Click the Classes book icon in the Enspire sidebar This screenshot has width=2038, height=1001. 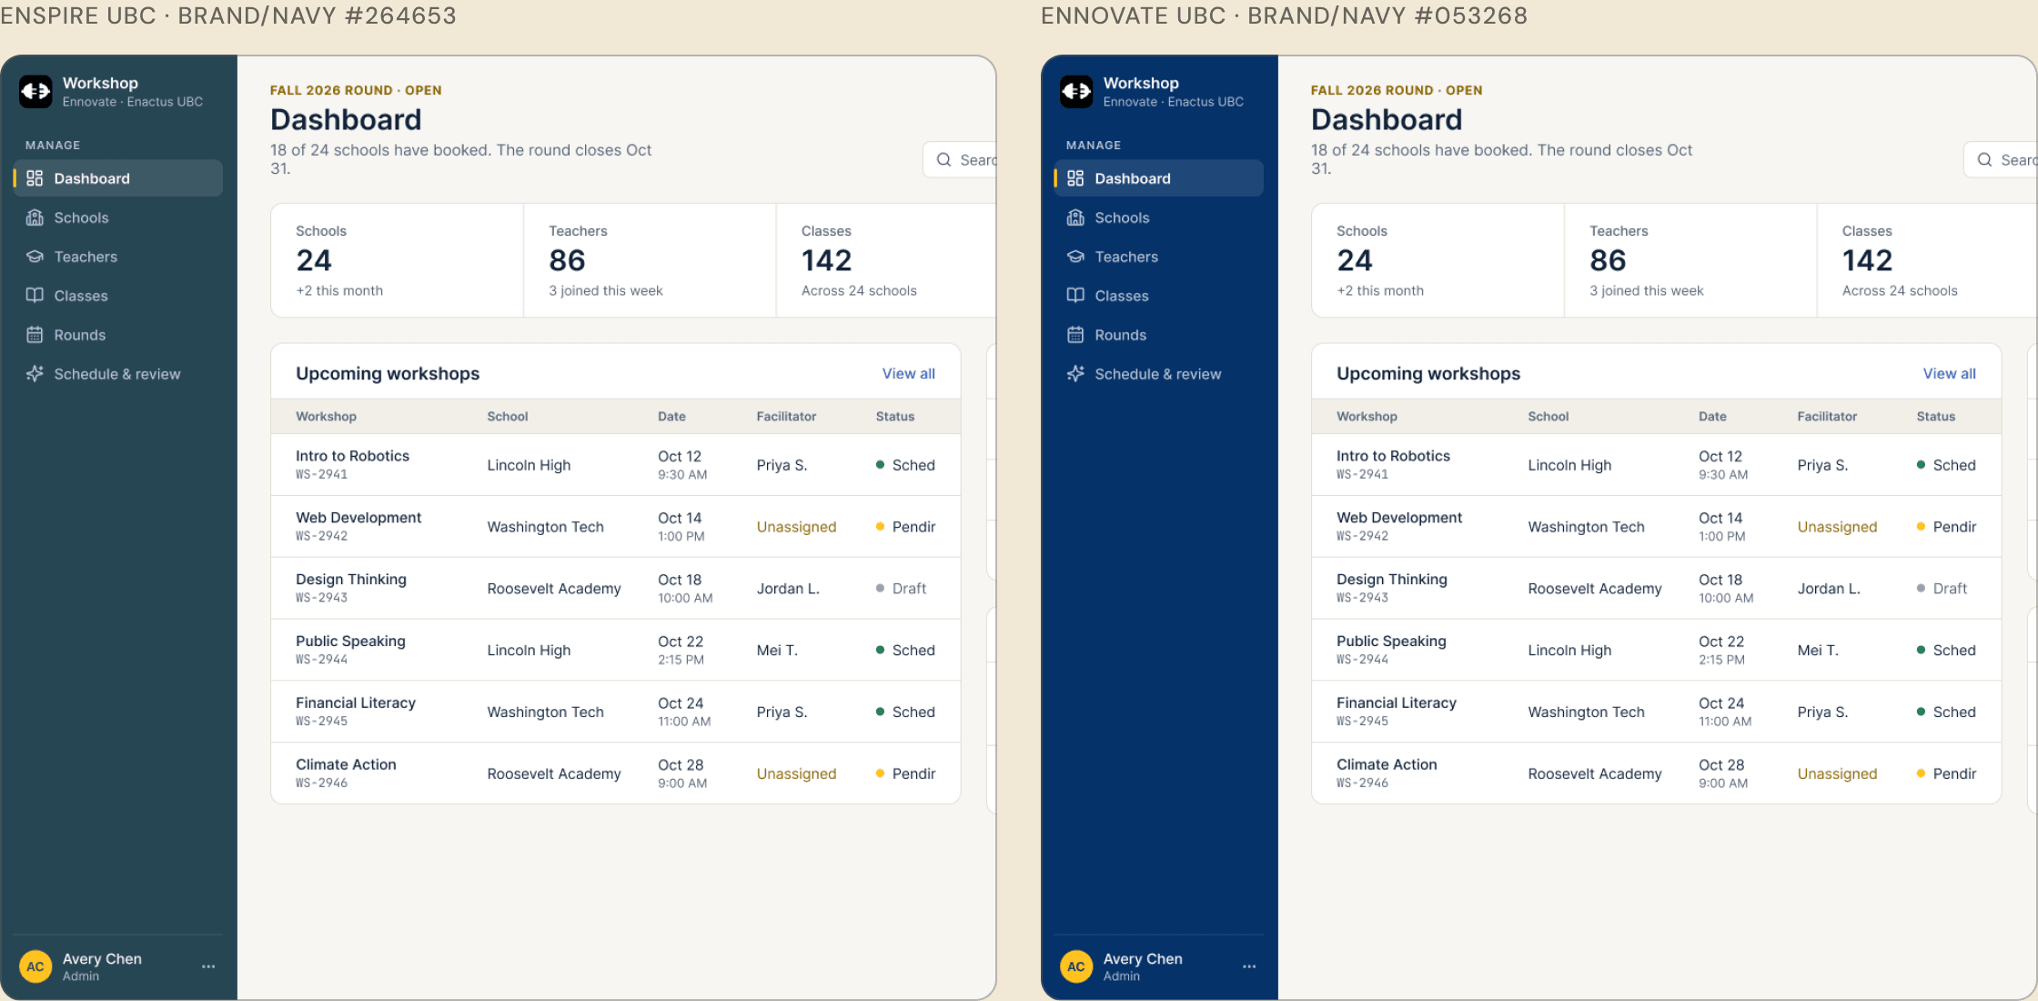point(35,296)
